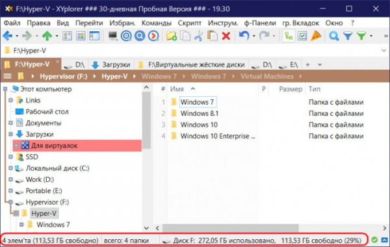
Task: Open the green filter dropdown arrow
Action: (371, 36)
